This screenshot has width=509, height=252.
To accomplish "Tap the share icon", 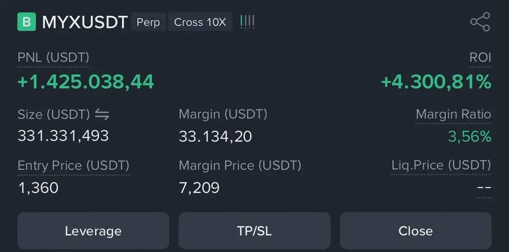I will (480, 22).
